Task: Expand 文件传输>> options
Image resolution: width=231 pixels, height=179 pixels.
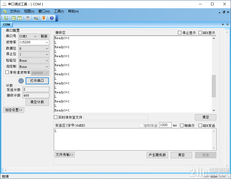Action: point(65,155)
